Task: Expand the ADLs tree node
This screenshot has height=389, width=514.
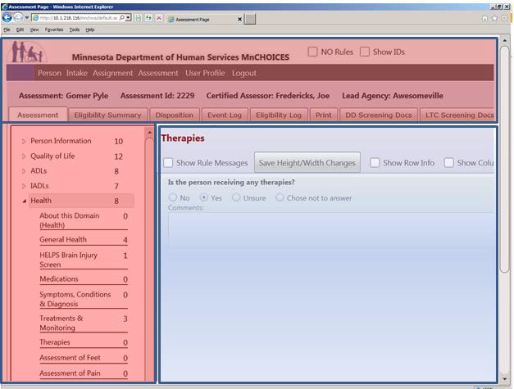Action: 24,171
